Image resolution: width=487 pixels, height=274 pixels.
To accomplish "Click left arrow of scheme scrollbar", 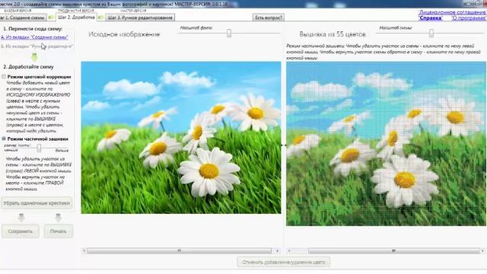I will [x=289, y=250].
